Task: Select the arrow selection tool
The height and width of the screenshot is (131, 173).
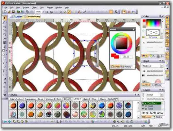Action: point(4,18)
